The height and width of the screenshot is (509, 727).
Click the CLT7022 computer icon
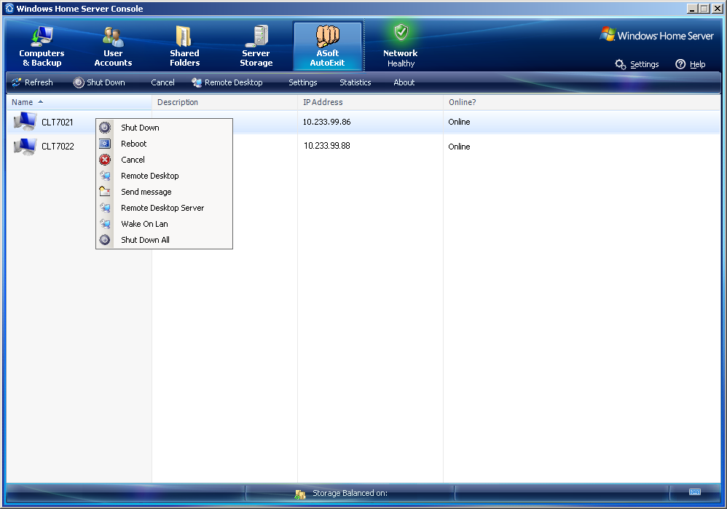[x=25, y=147]
